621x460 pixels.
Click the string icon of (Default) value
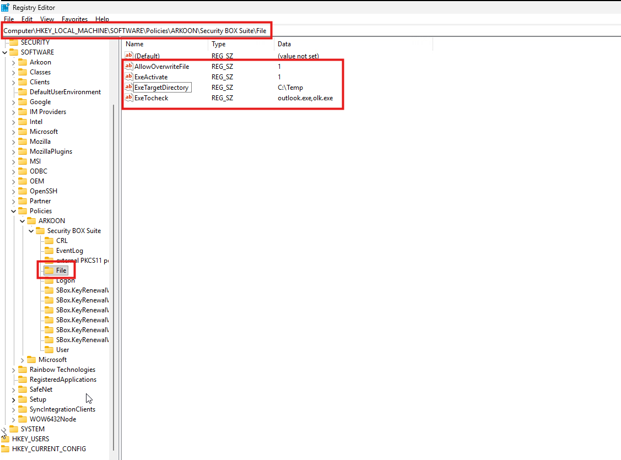(x=129, y=56)
